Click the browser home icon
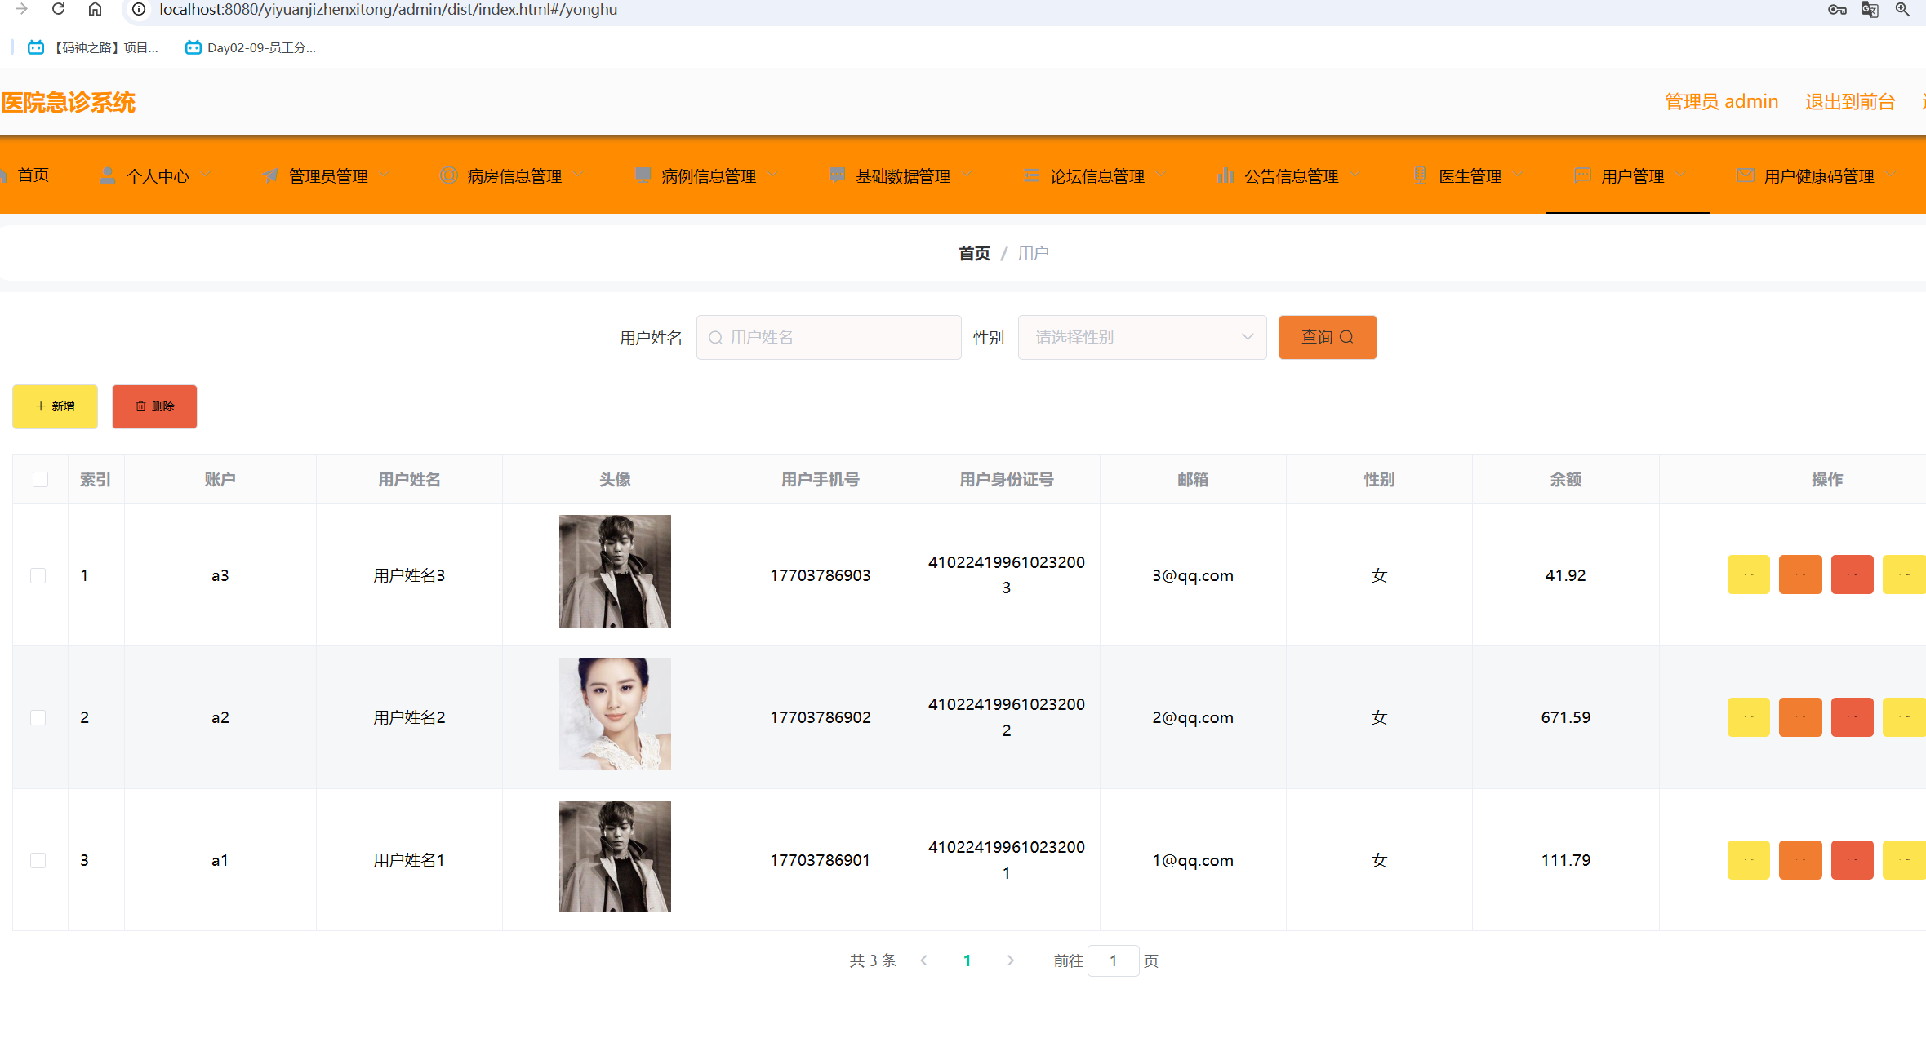The image size is (1926, 1038). 95,9
